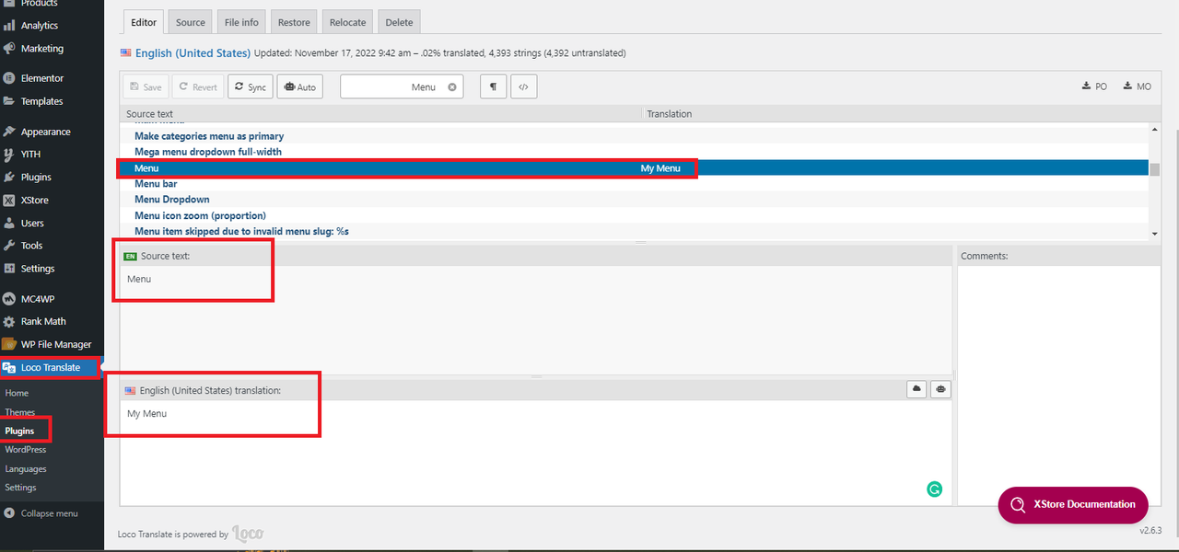Switch to the Editor tab
Image resolution: width=1179 pixels, height=552 pixels.
[x=144, y=22]
